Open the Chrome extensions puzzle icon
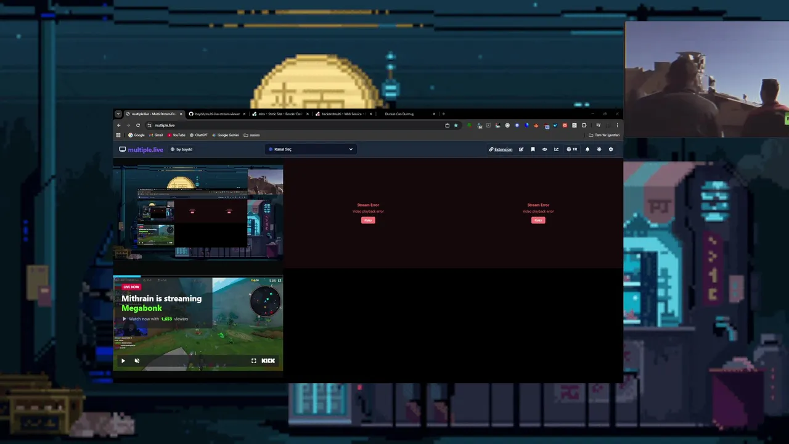Image resolution: width=789 pixels, height=444 pixels. 584,125
